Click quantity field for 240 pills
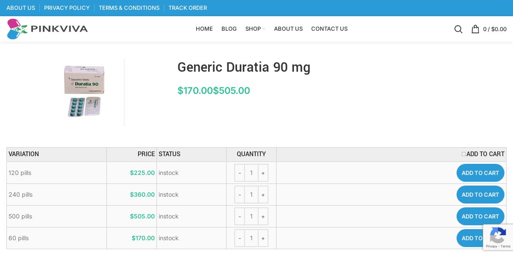The width and height of the screenshot is (513, 256). [251, 195]
